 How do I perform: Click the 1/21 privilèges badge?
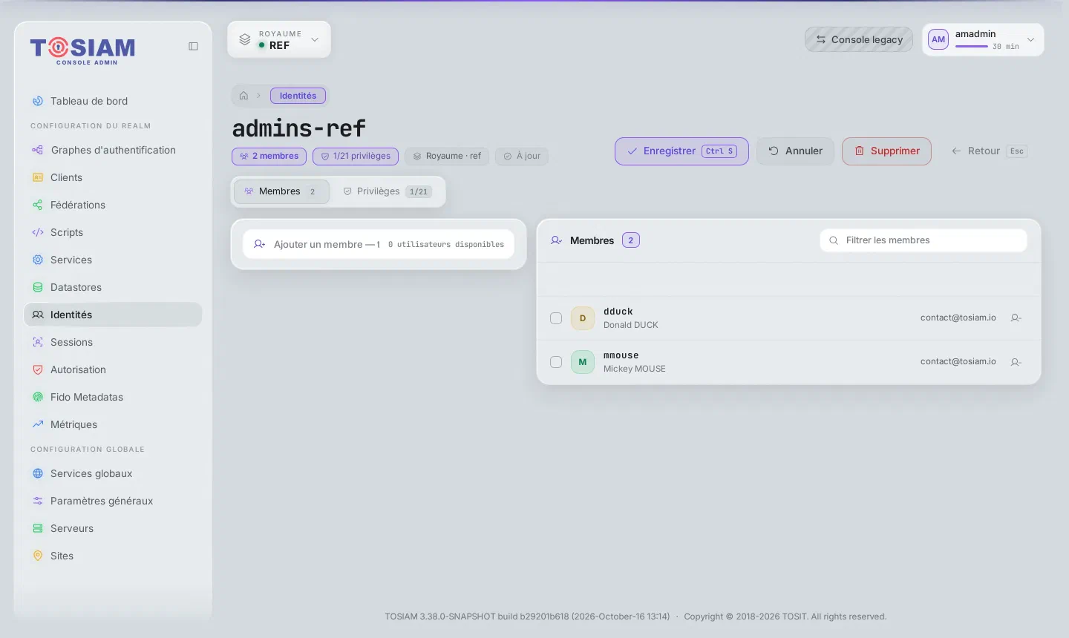356,157
